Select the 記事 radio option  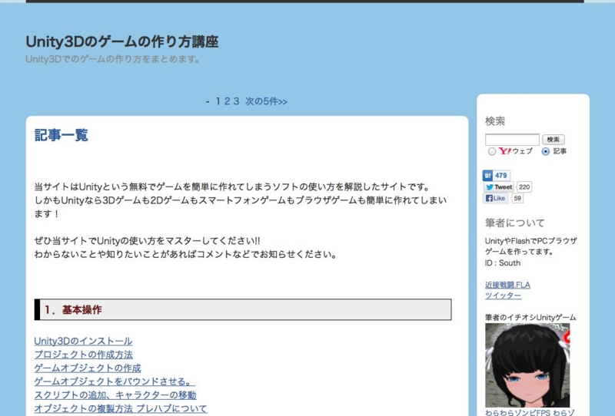546,152
